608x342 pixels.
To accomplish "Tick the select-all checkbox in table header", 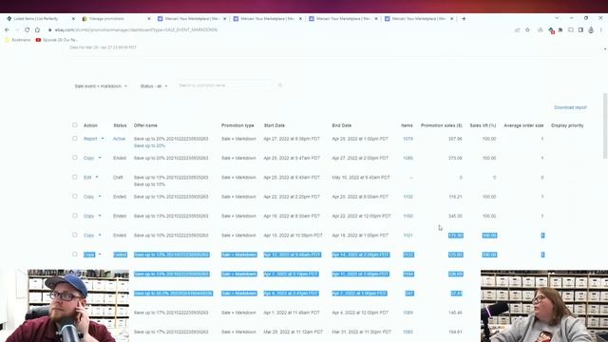I will (x=74, y=124).
